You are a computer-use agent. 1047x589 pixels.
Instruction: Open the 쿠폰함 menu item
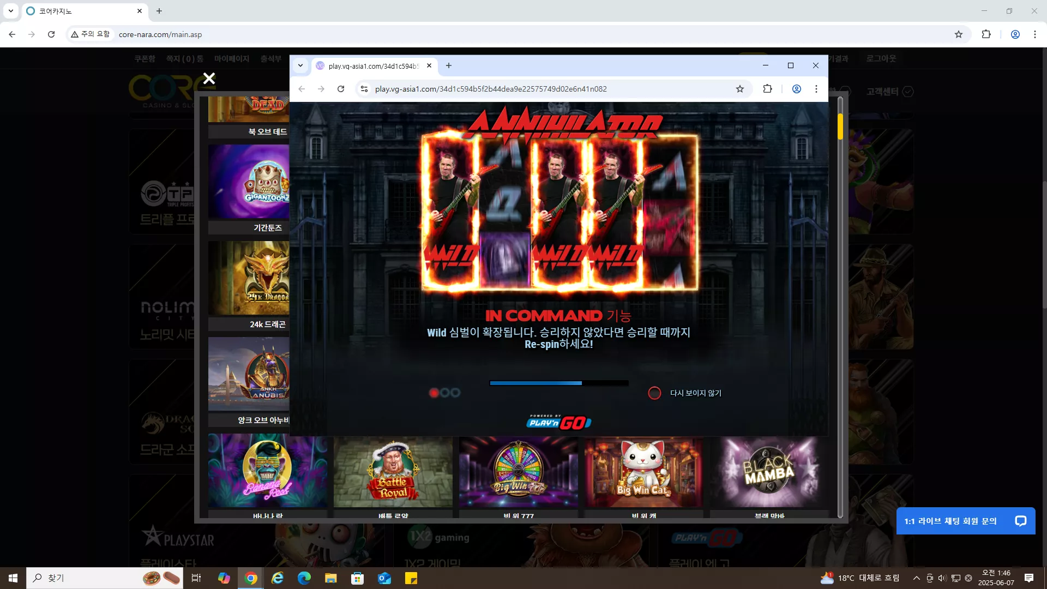145,58
